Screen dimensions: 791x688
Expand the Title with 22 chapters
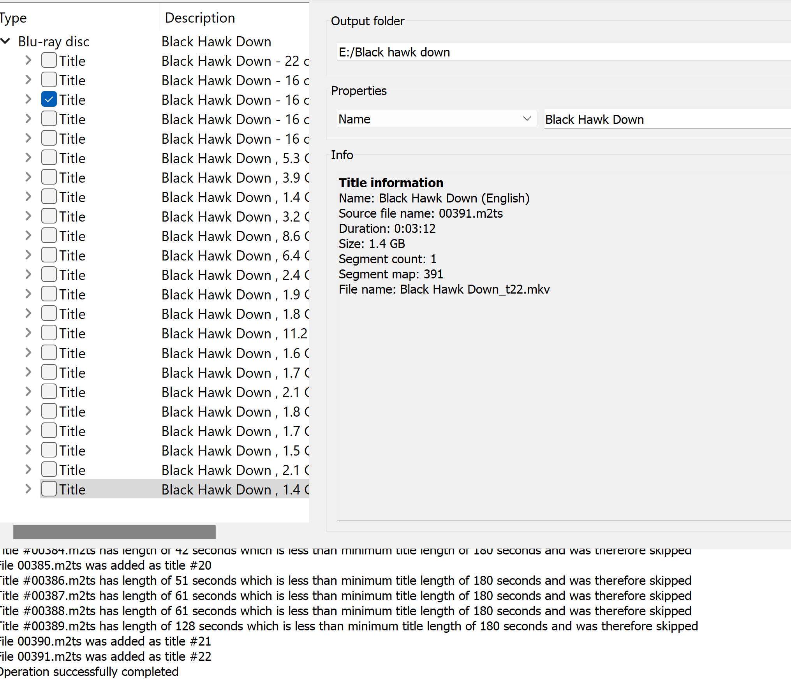pyautogui.click(x=28, y=60)
